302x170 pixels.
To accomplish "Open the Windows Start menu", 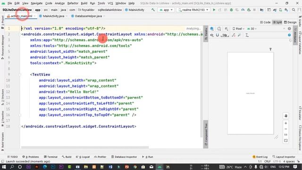I will click(4, 167).
